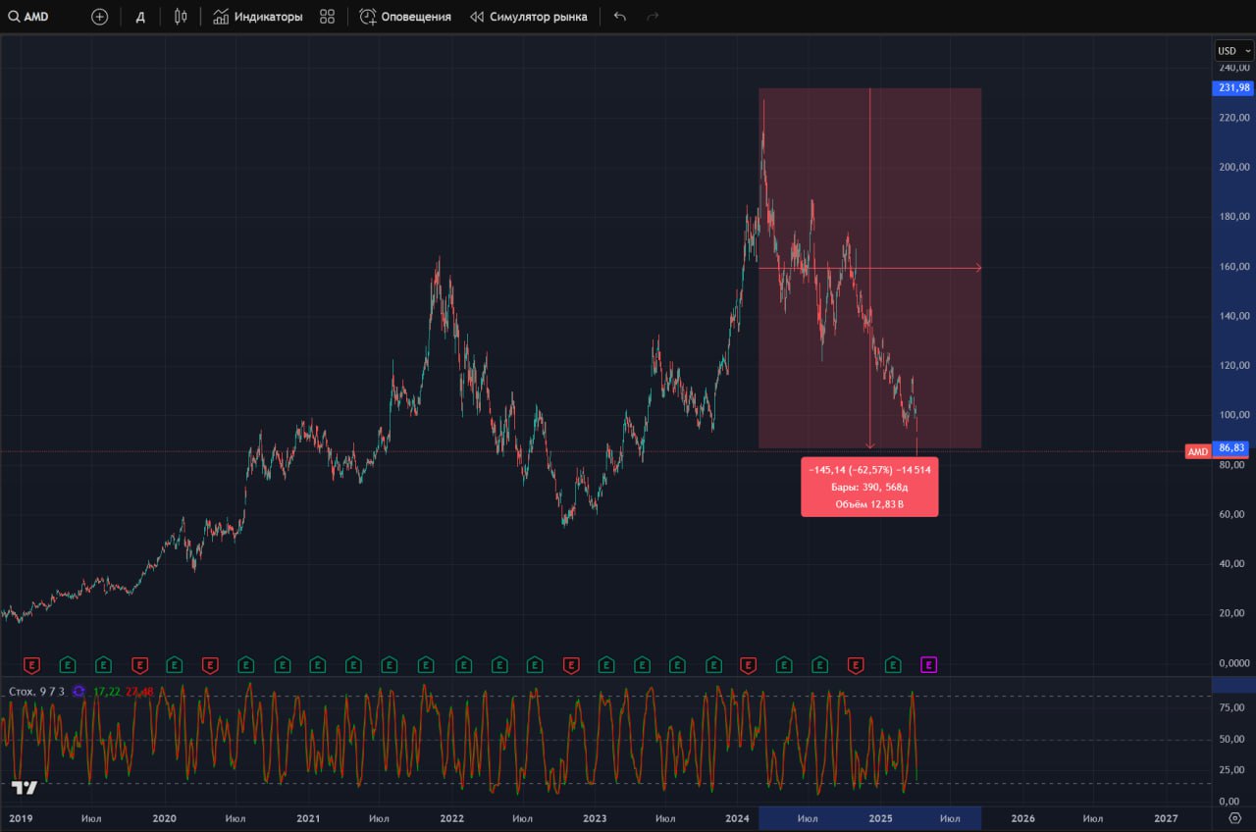1256x832 pixels.
Task: Click the 100,00 price axis level
Action: 1233,415
